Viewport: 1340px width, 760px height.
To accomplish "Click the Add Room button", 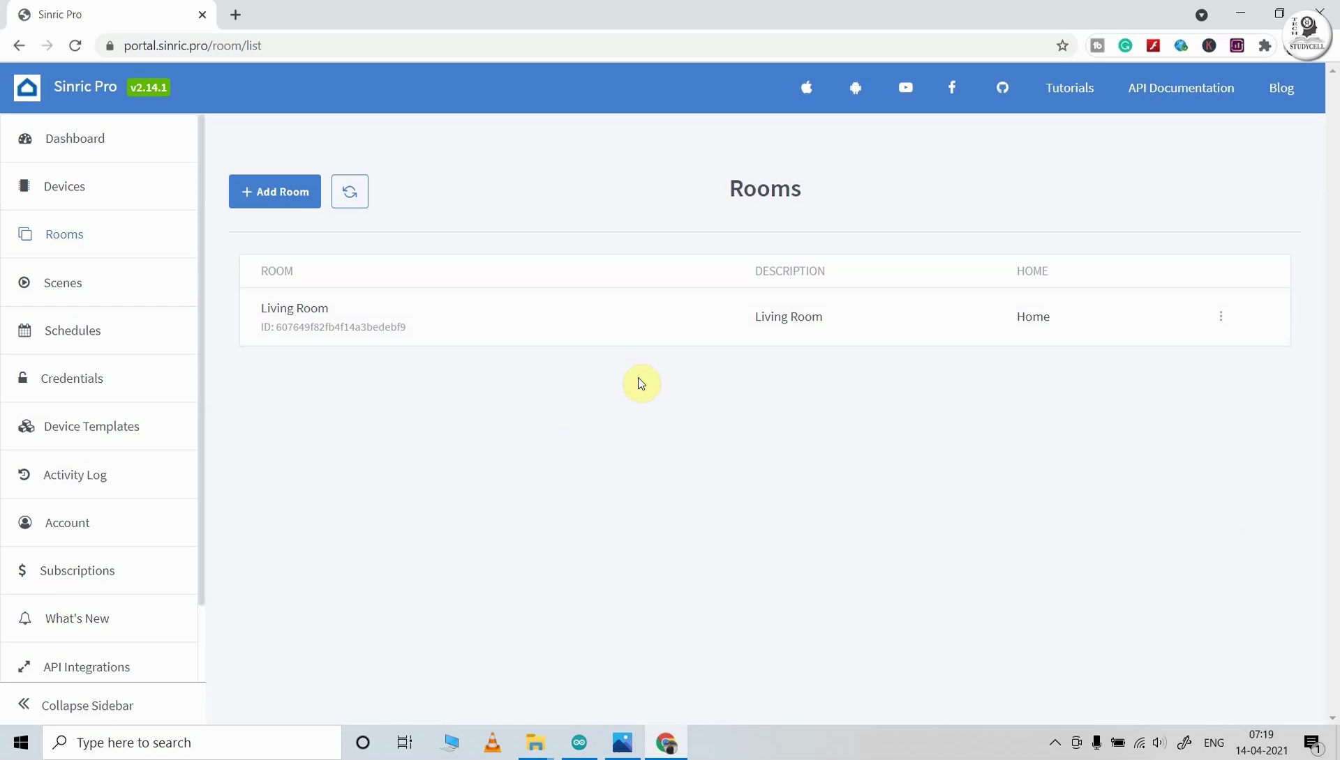I will point(274,191).
